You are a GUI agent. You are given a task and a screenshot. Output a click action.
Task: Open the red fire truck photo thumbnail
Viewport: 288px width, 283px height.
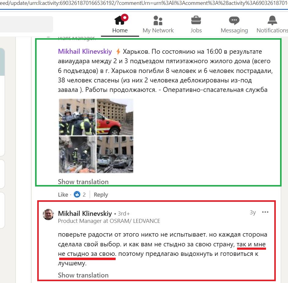coord(115,117)
